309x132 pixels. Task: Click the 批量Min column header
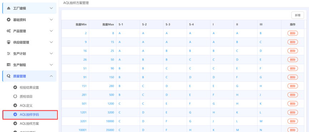click(75, 25)
